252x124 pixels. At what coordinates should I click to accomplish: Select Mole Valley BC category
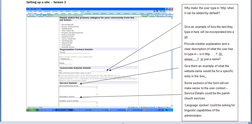60,30
